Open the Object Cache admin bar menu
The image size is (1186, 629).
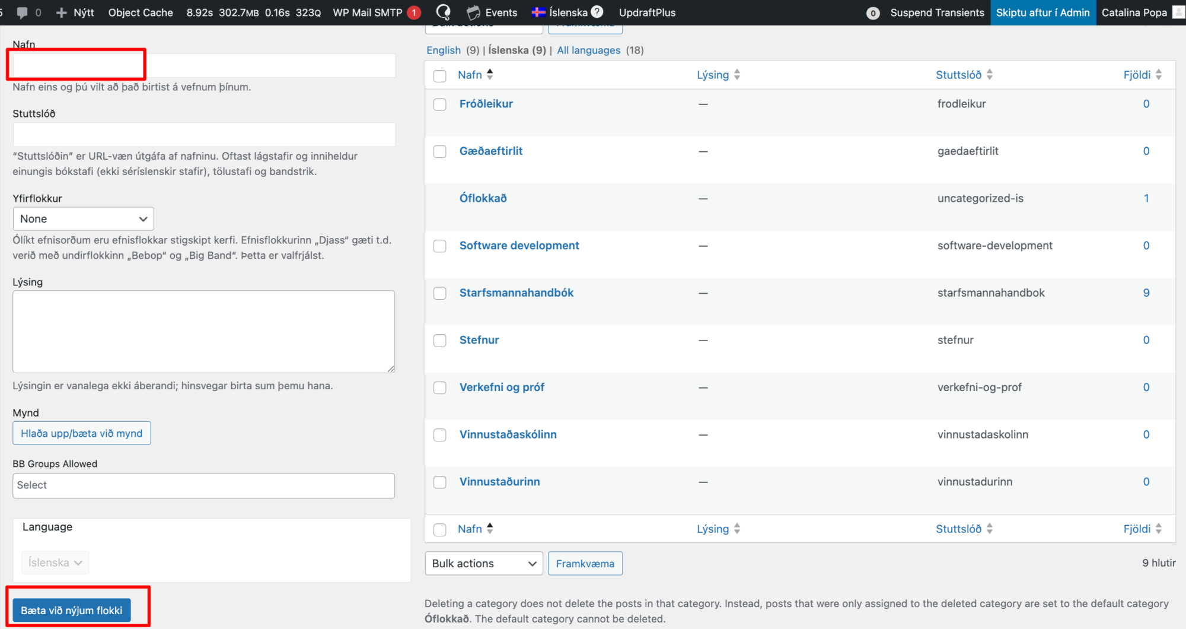point(141,12)
